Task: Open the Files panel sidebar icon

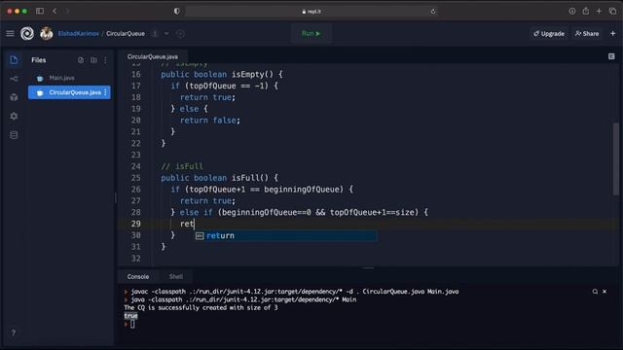Action: pos(14,60)
